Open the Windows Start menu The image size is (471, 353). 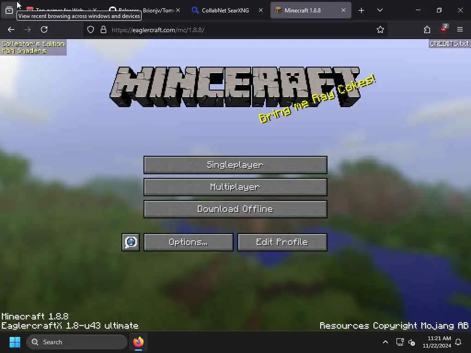pyautogui.click(x=15, y=342)
